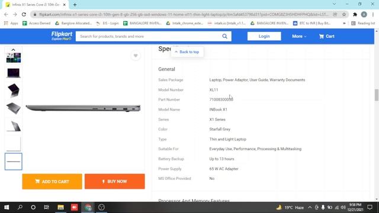Click the Flipkart logo
This screenshot has width=379, height=213.
click(62, 36)
